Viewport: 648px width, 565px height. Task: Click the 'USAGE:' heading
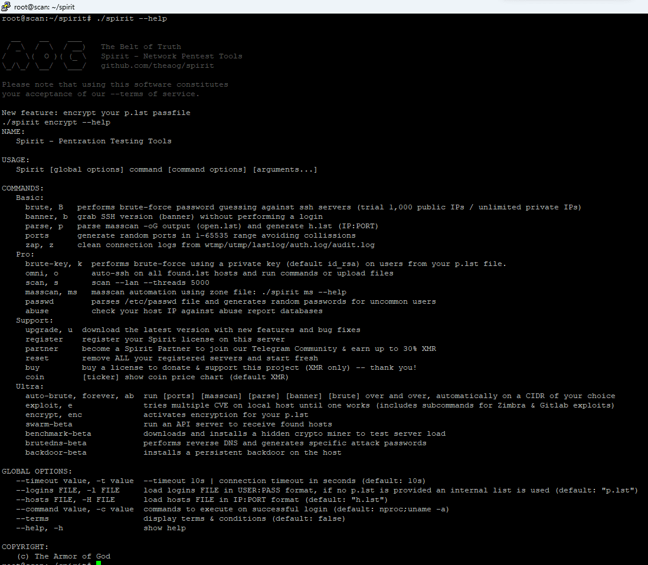[x=16, y=160]
